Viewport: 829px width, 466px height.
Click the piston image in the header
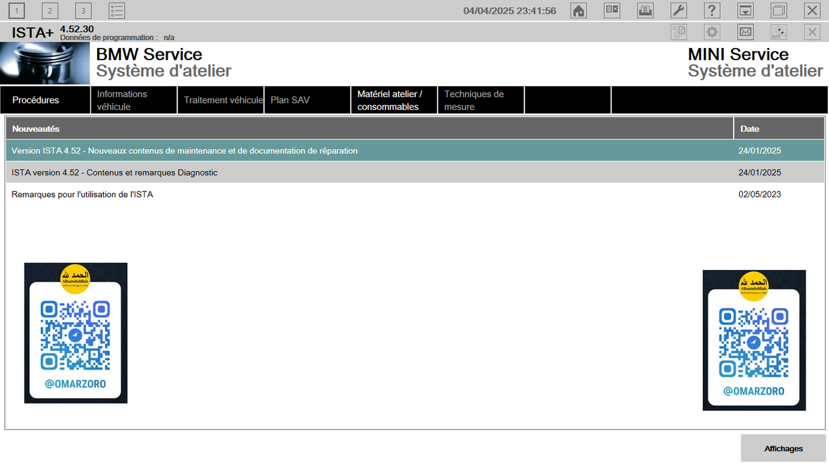pos(45,63)
